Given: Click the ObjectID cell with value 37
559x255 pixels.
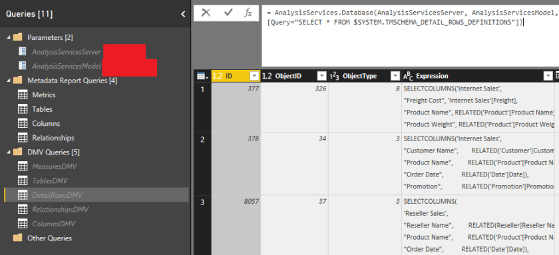Looking at the screenshot, I should tap(294, 225).
